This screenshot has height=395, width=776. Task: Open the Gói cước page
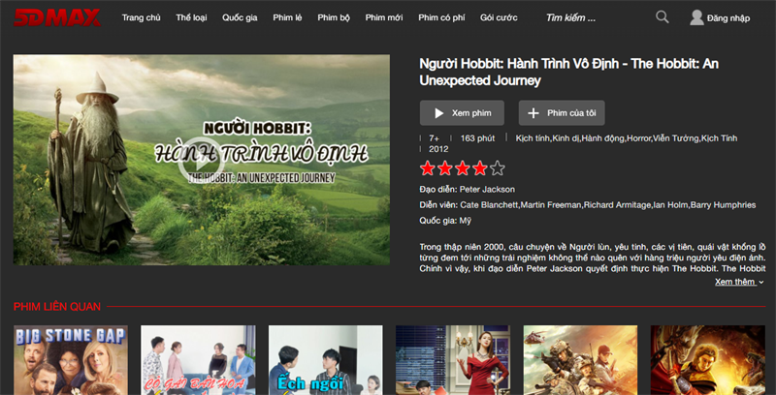[499, 18]
